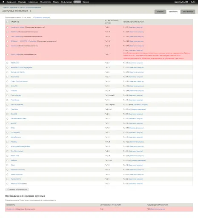Open release notes for Drupal core 7.95
198x218 pixels.
(158, 209)
